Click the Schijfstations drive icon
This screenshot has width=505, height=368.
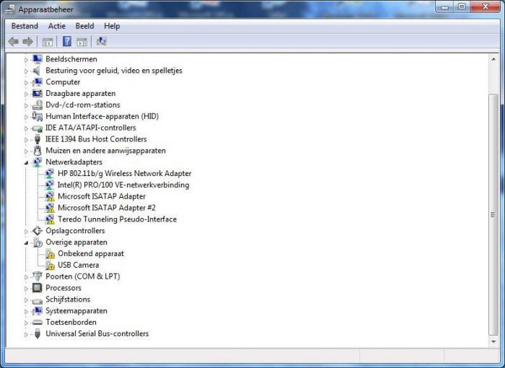[38, 300]
